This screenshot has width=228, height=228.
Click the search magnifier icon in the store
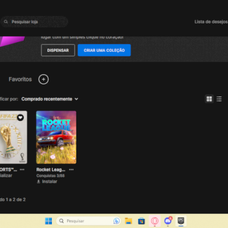click(6, 22)
